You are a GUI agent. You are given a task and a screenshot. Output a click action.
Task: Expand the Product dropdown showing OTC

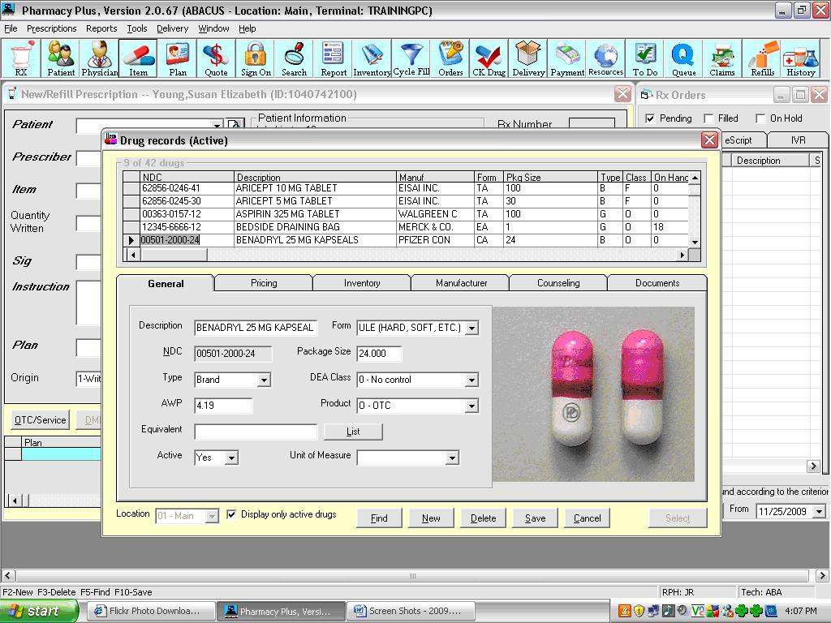pos(471,406)
